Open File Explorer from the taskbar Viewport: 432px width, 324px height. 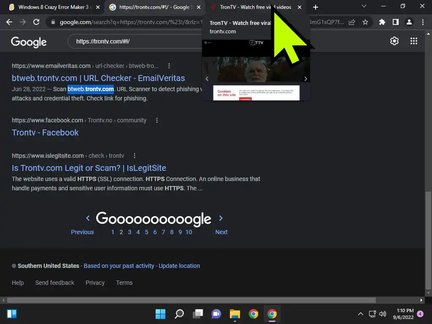(x=235, y=314)
